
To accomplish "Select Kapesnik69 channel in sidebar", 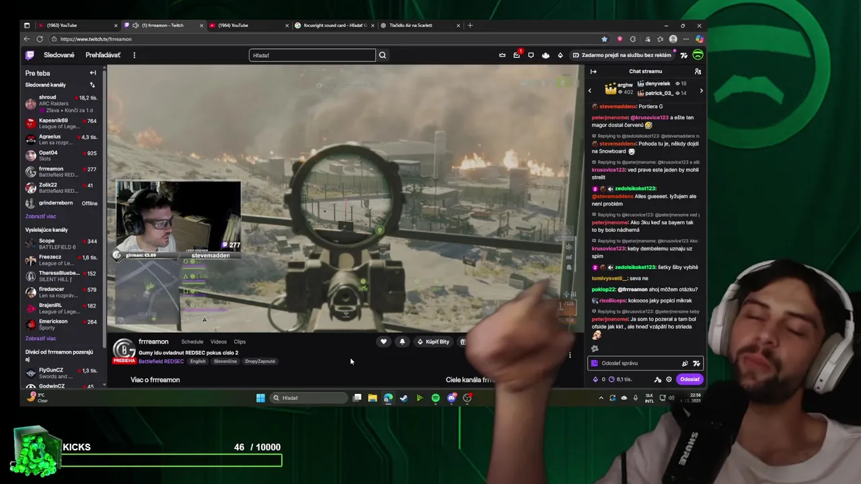I will (x=61, y=123).
